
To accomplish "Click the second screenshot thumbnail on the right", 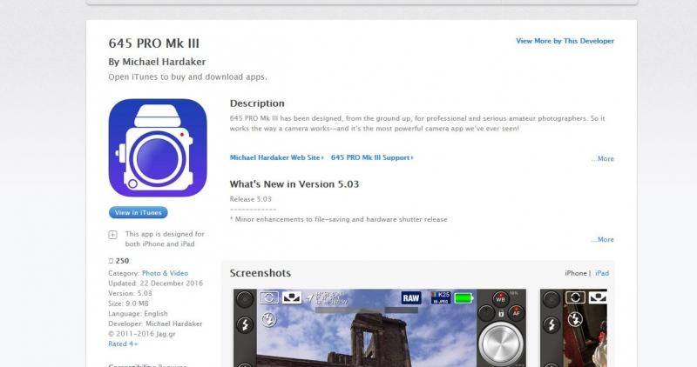I will click(x=577, y=329).
